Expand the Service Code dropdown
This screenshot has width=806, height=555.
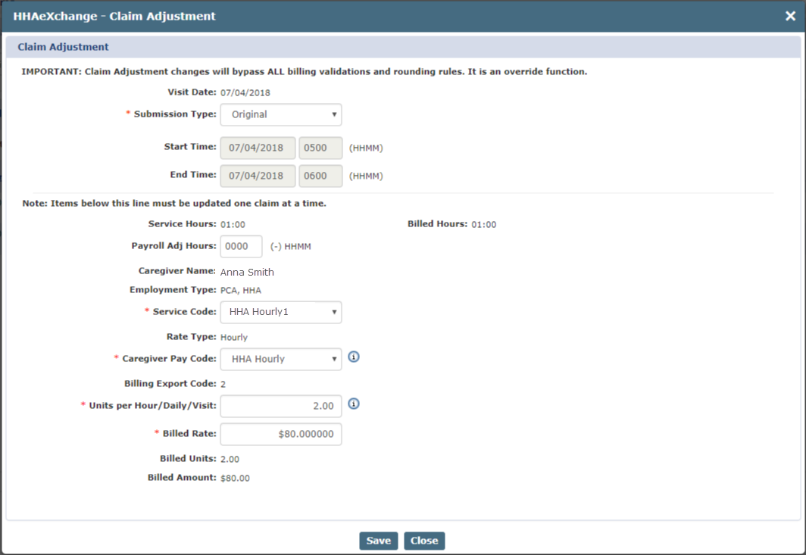[x=281, y=312]
